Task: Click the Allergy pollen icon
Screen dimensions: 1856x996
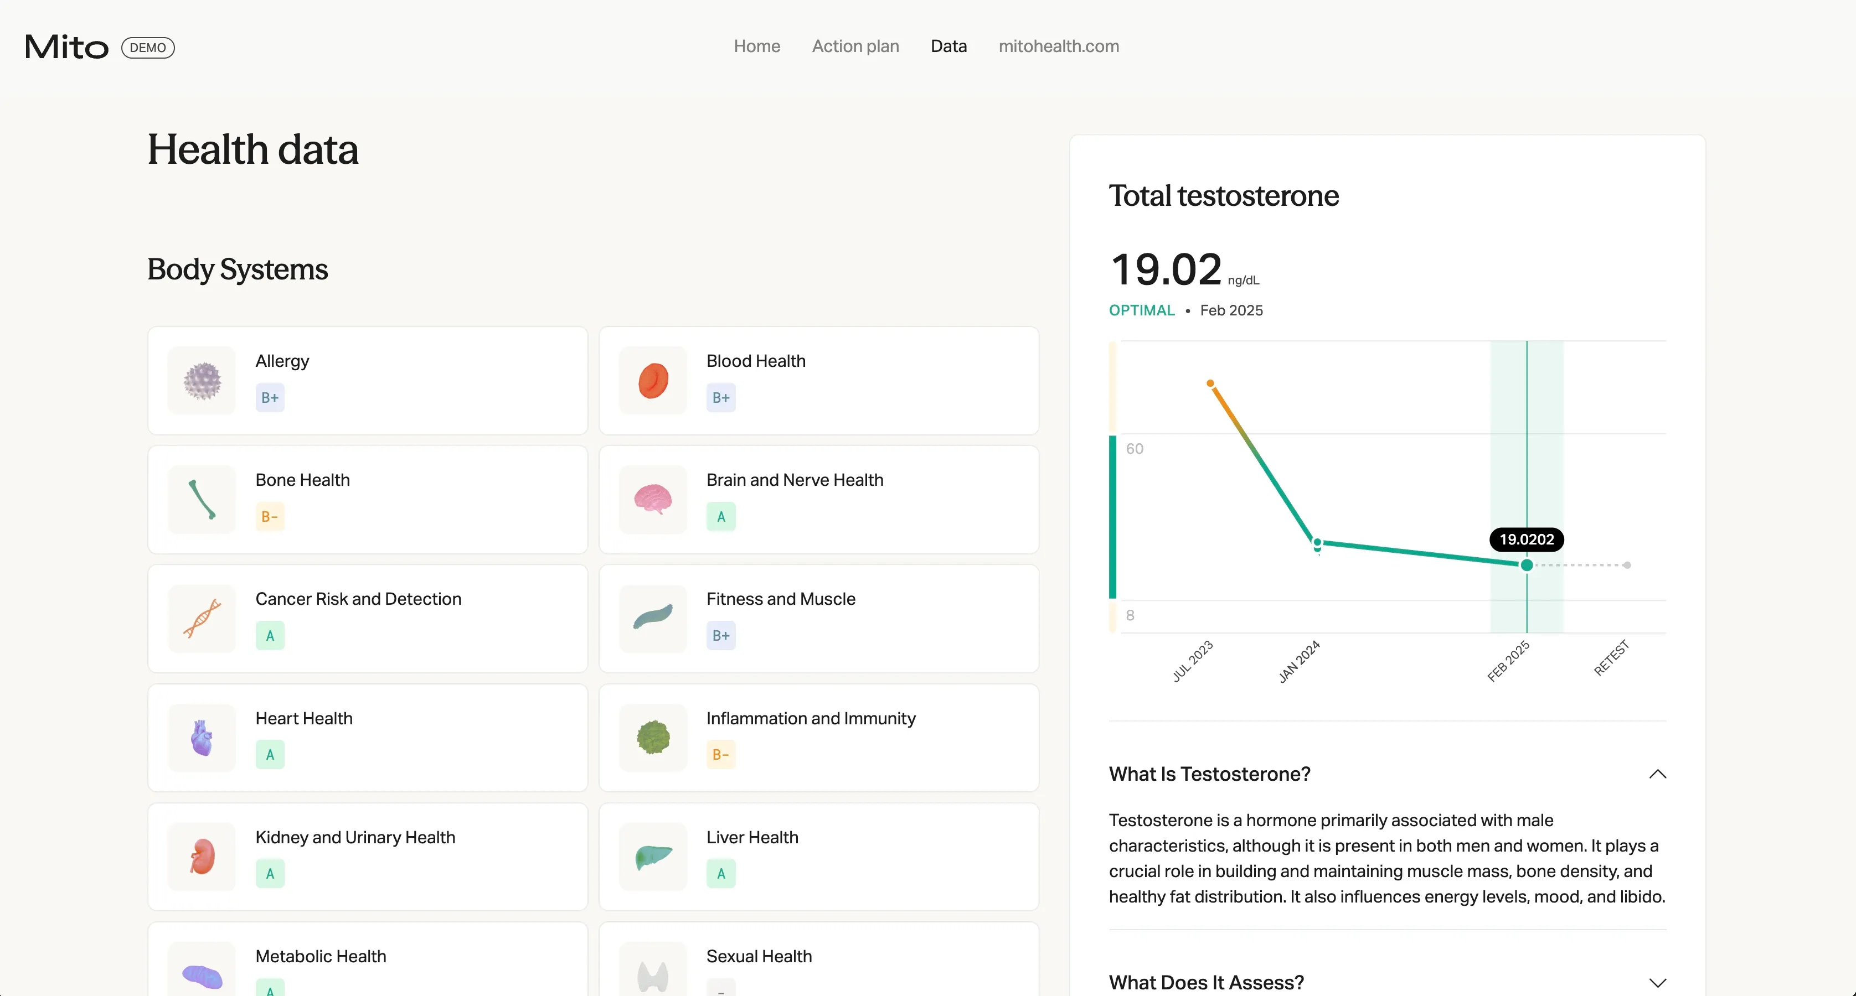Action: click(x=202, y=380)
